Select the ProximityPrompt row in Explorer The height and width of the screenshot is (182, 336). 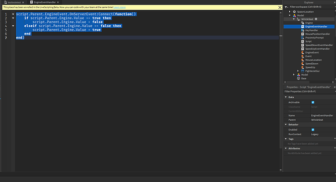click(x=315, y=37)
